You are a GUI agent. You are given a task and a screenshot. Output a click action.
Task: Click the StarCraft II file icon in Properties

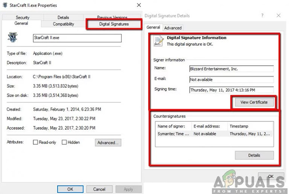point(12,37)
